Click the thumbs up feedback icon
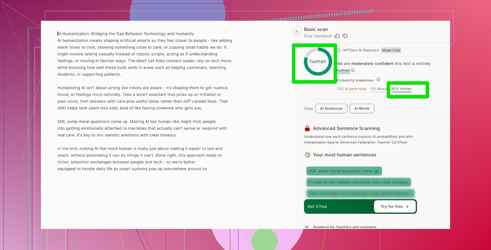Image resolution: width=491 pixels, height=250 pixels. pyautogui.click(x=337, y=36)
